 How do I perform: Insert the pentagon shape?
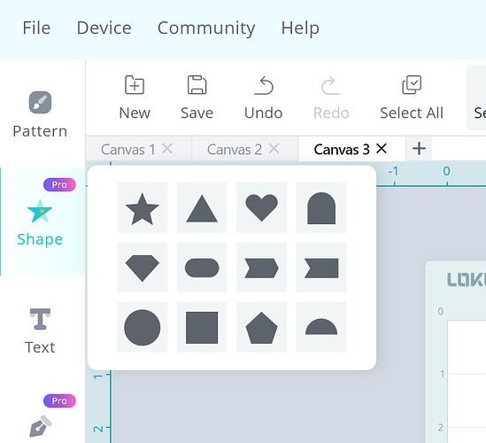261,327
